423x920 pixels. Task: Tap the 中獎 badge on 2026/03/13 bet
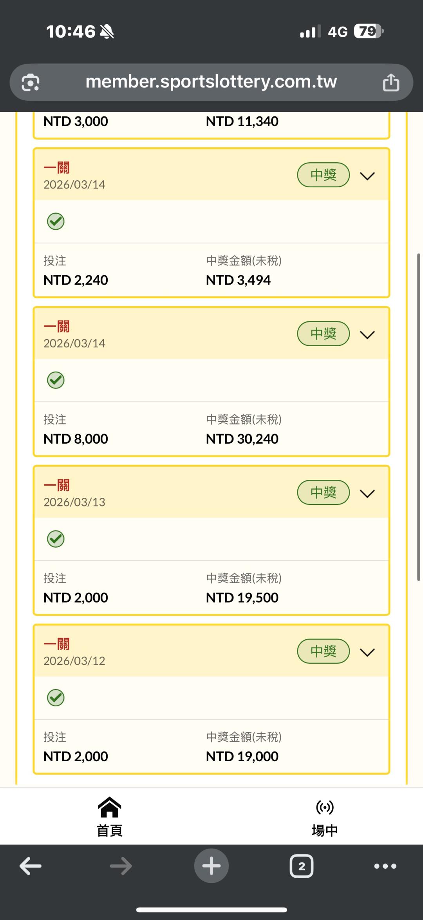[x=323, y=492]
